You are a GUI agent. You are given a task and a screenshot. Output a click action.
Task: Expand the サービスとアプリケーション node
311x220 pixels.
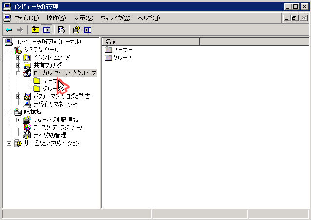coord(9,144)
